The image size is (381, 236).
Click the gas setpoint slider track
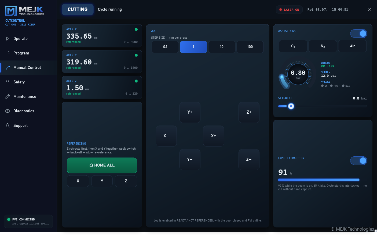pyautogui.click(x=323, y=106)
